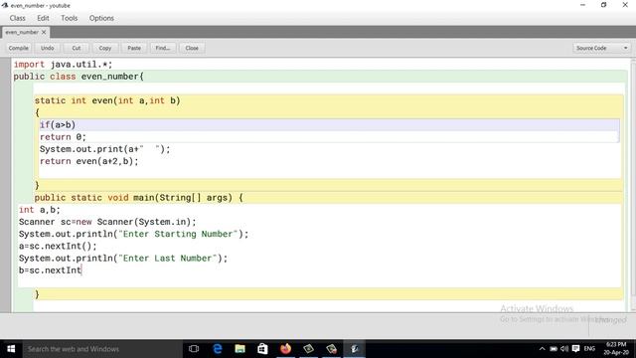Screen dimensions: 636x358
Task: Click the Paste button
Action: [134, 48]
